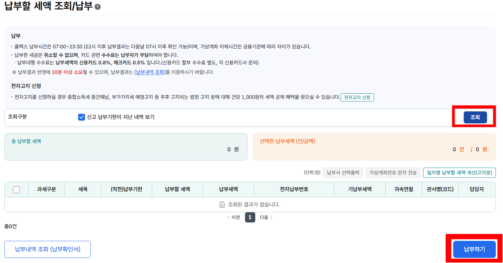
Task: Click the 과세구분 column header
Action: [46, 189]
